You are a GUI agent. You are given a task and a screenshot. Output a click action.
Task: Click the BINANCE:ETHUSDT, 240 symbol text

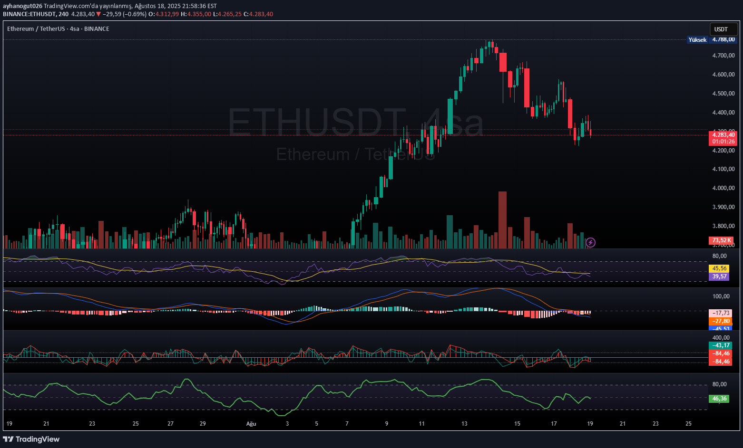pyautogui.click(x=36, y=14)
